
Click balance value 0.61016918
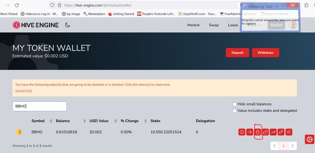click(x=66, y=132)
